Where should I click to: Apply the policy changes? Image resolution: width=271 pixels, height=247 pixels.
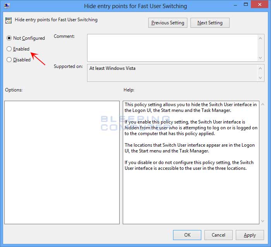coord(250,235)
